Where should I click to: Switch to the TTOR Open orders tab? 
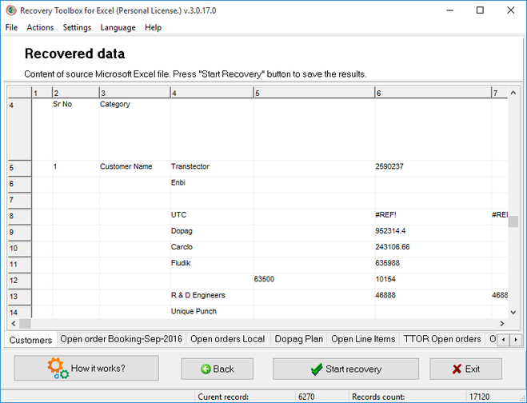442,339
